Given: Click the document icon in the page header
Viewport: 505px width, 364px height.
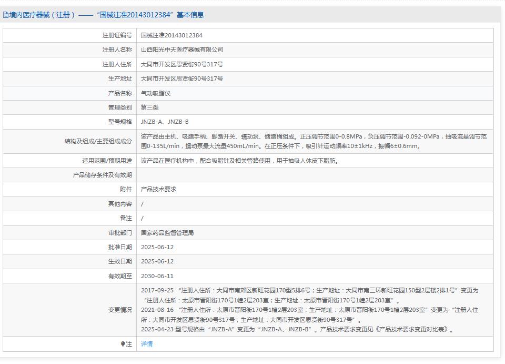Looking at the screenshot, I should (6, 15).
